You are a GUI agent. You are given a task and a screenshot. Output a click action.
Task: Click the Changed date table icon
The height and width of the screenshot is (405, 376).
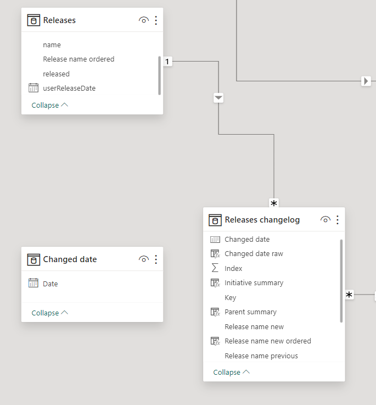[33, 259]
